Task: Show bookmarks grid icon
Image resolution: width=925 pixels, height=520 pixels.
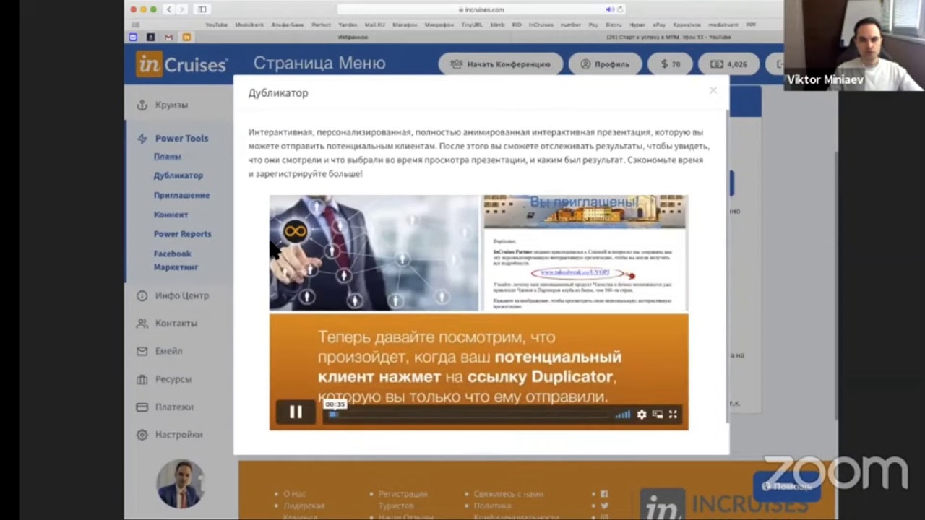Action: click(136, 25)
